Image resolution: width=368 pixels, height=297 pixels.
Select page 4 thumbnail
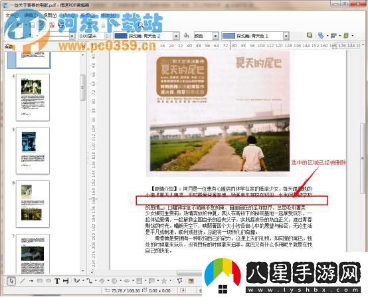click(x=33, y=97)
